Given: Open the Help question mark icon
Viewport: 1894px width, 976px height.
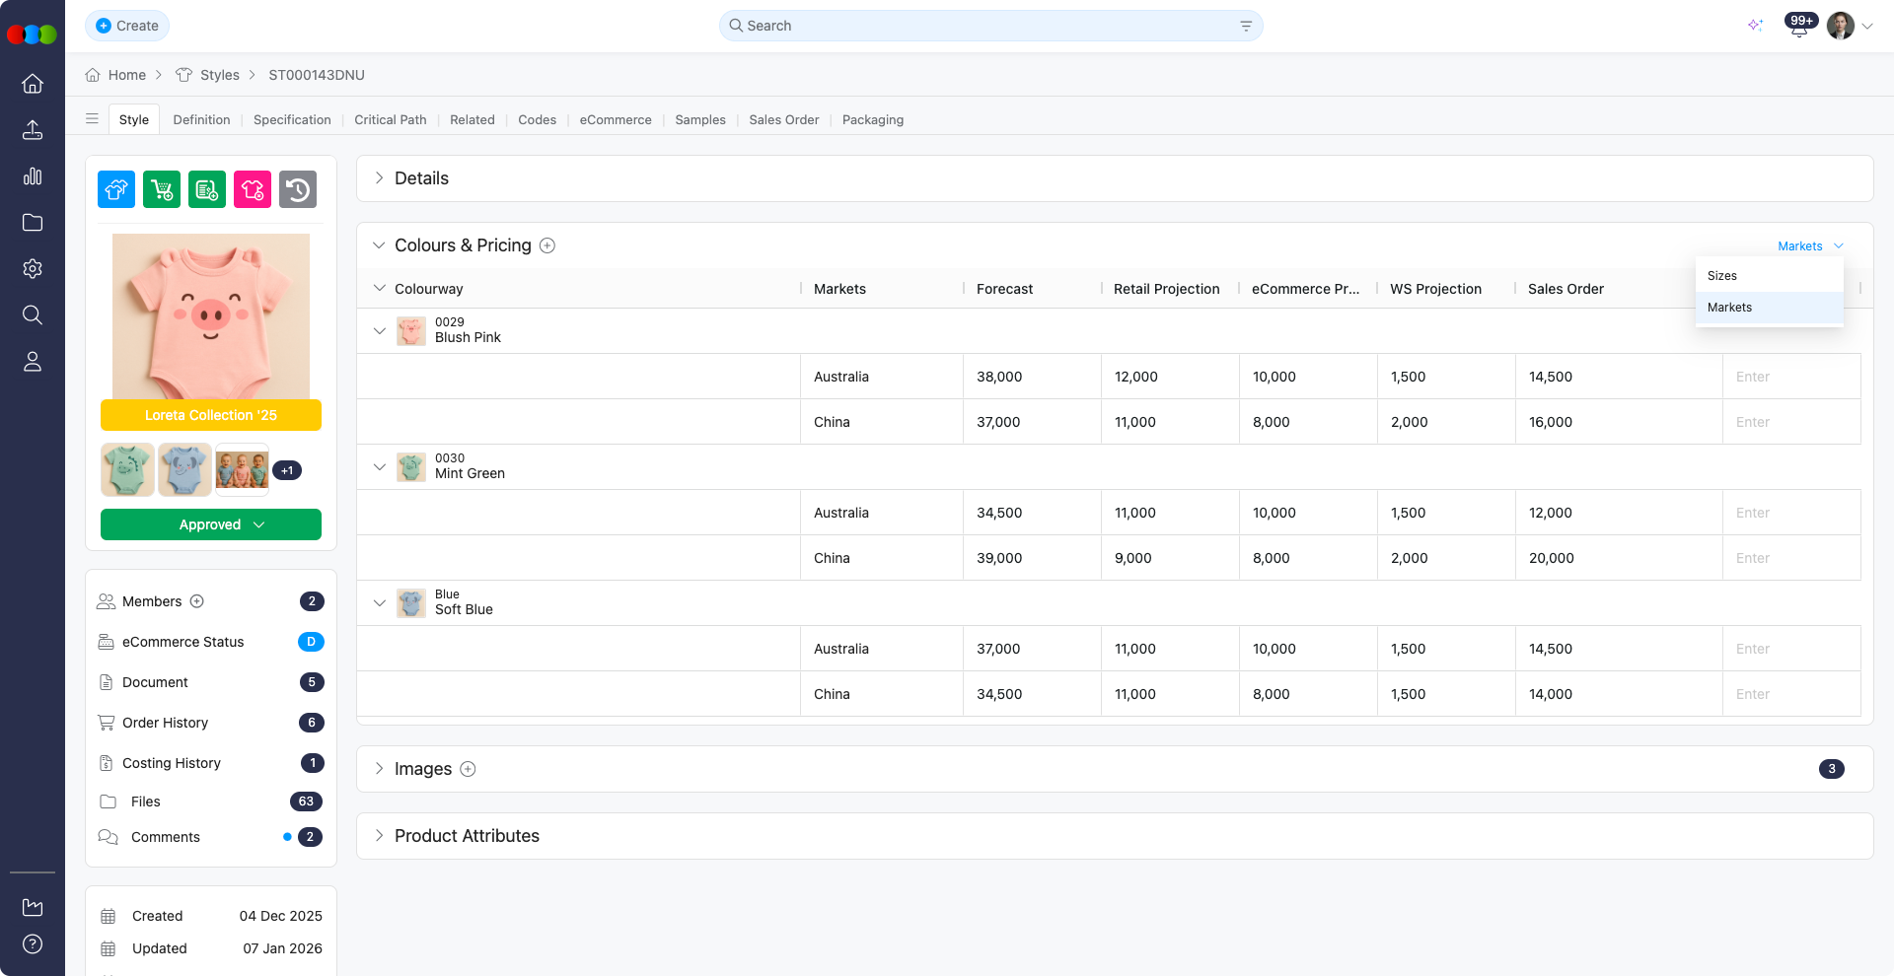Looking at the screenshot, I should pyautogui.click(x=33, y=943).
